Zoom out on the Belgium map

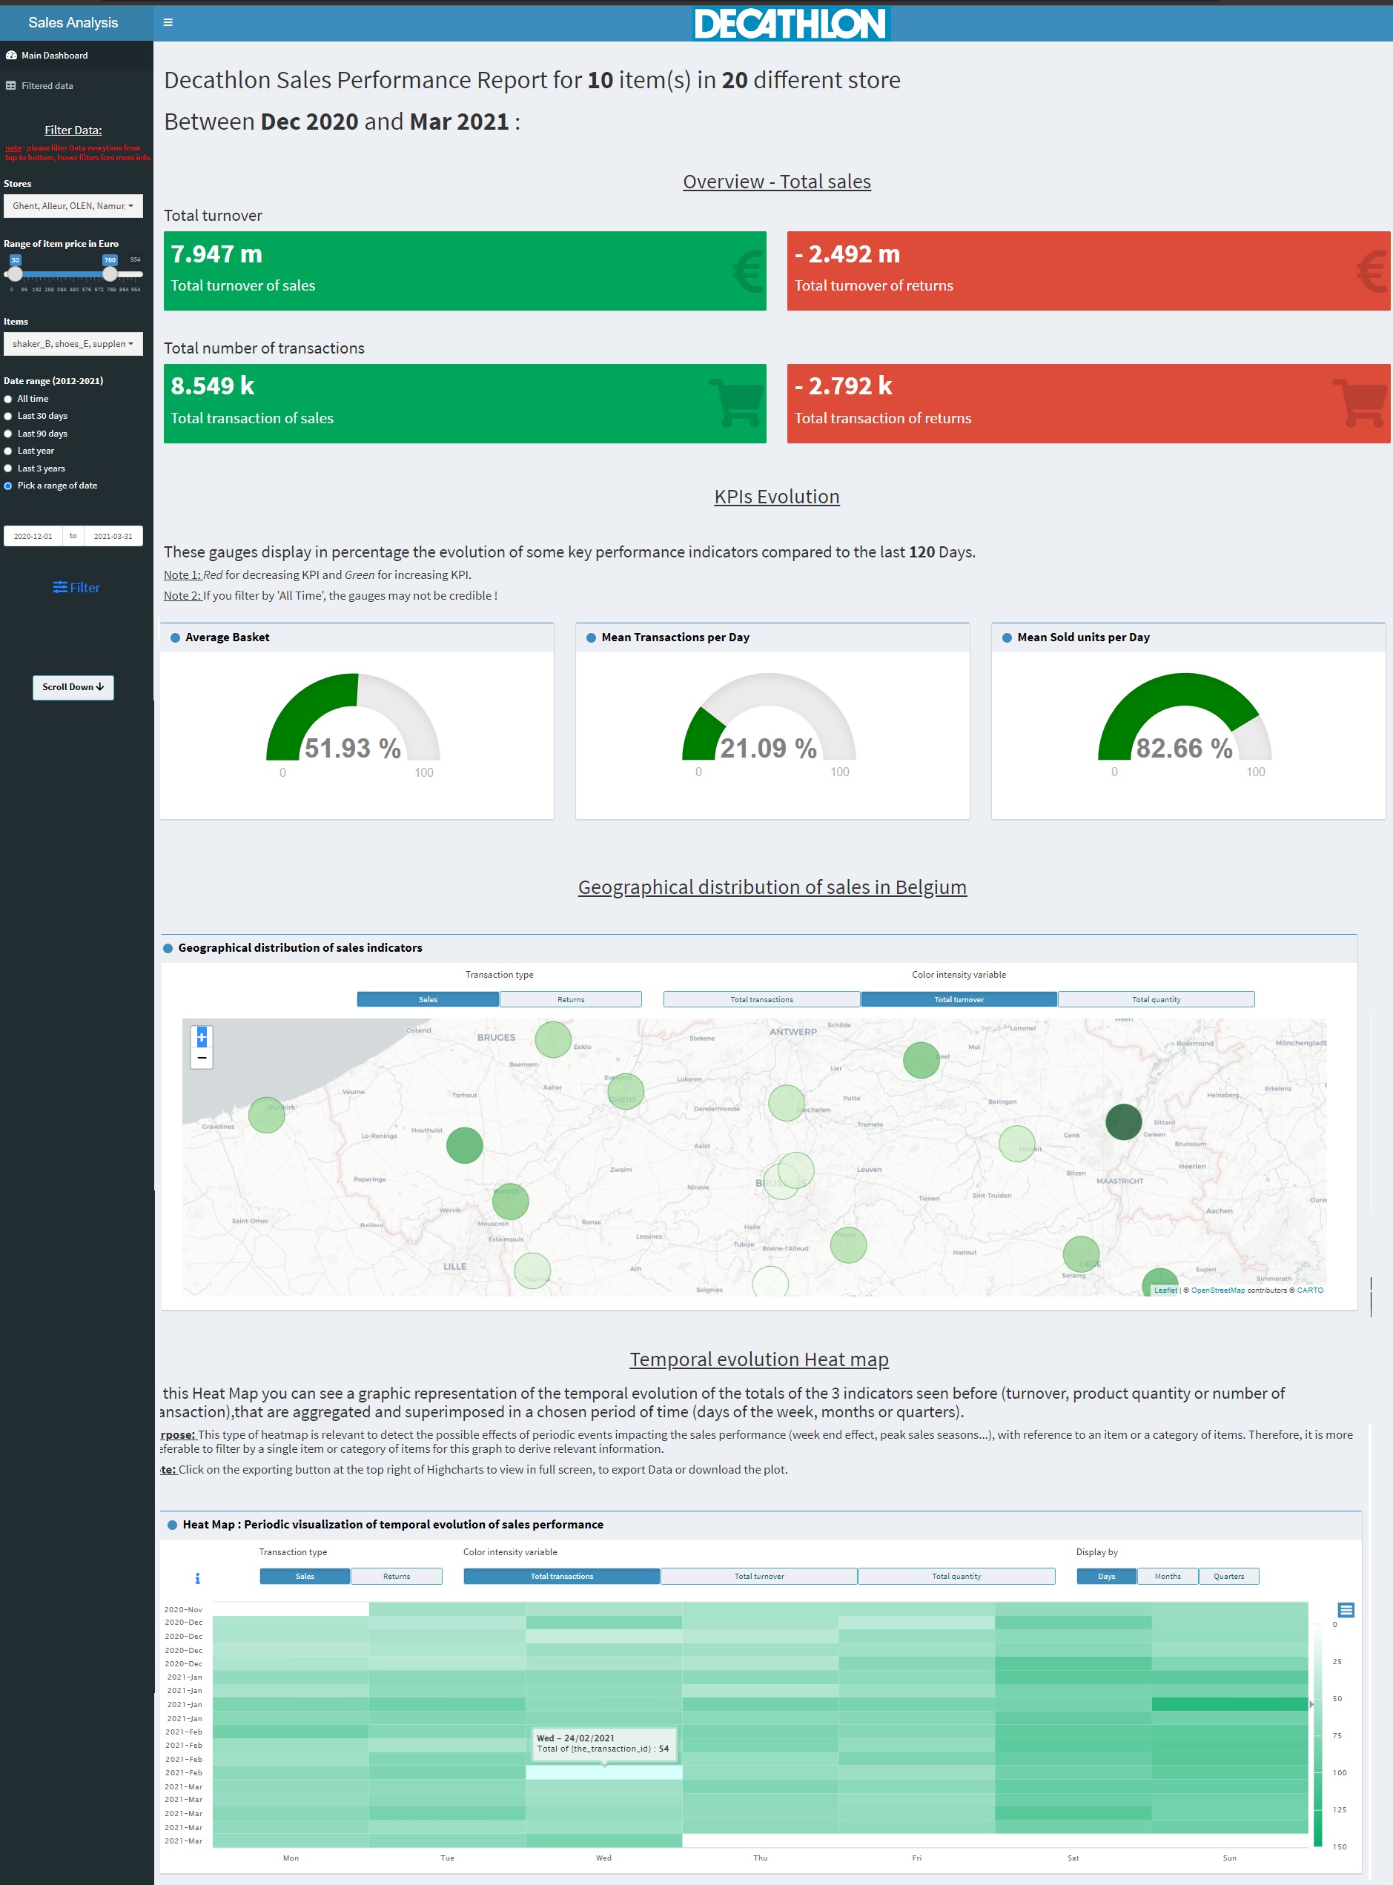tap(202, 1057)
